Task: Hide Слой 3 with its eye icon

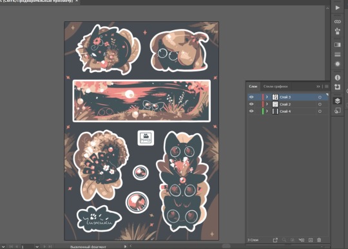Action: coord(251,97)
